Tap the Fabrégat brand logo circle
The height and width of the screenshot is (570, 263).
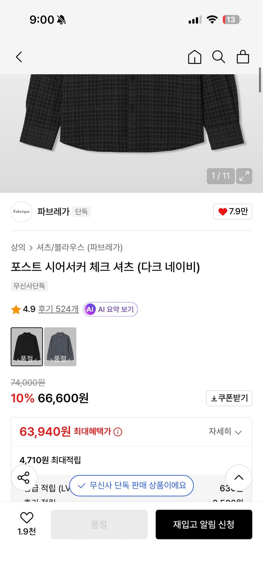click(21, 212)
